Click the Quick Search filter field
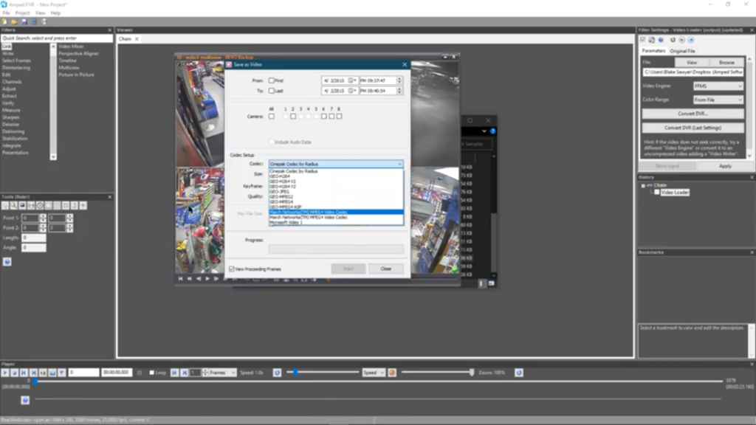 pyautogui.click(x=56, y=38)
